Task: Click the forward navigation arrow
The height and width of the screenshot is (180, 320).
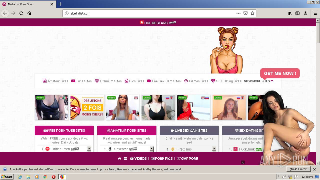Action: [x=13, y=13]
